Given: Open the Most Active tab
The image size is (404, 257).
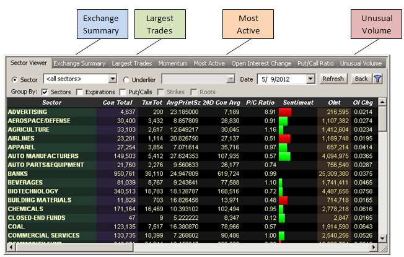Looking at the screenshot, I should pyautogui.click(x=209, y=63).
